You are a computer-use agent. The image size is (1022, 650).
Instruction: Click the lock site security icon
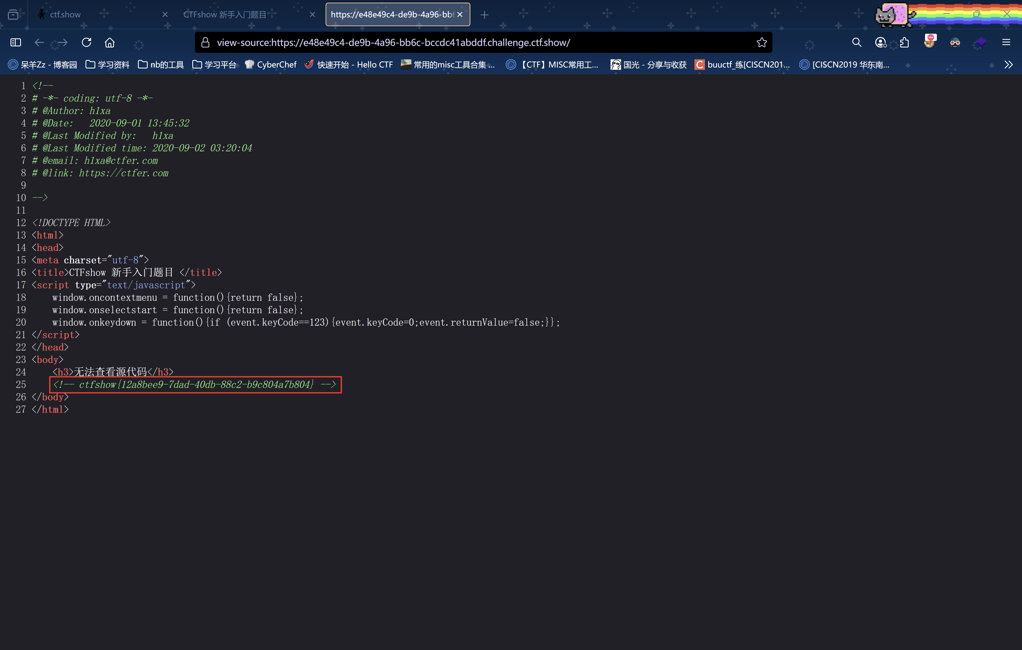tap(205, 43)
